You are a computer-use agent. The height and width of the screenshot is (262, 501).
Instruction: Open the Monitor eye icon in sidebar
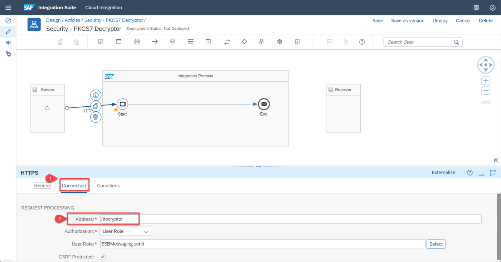(x=8, y=43)
